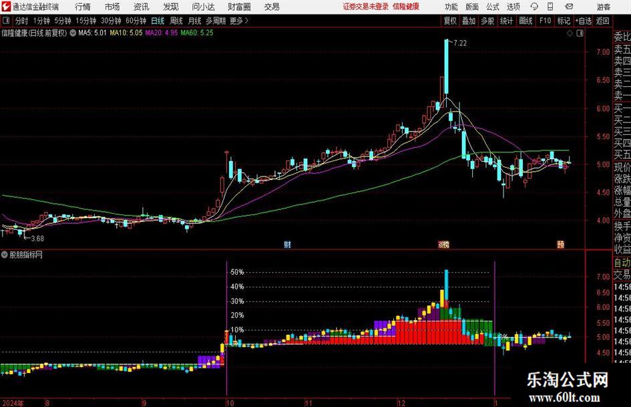
Task: Toggle the right side panel icon
Action: [x=580, y=33]
